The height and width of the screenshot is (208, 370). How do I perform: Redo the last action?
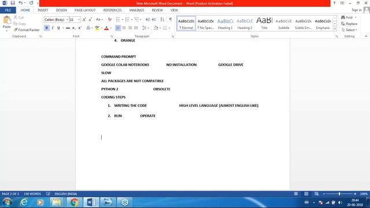coord(31,3)
